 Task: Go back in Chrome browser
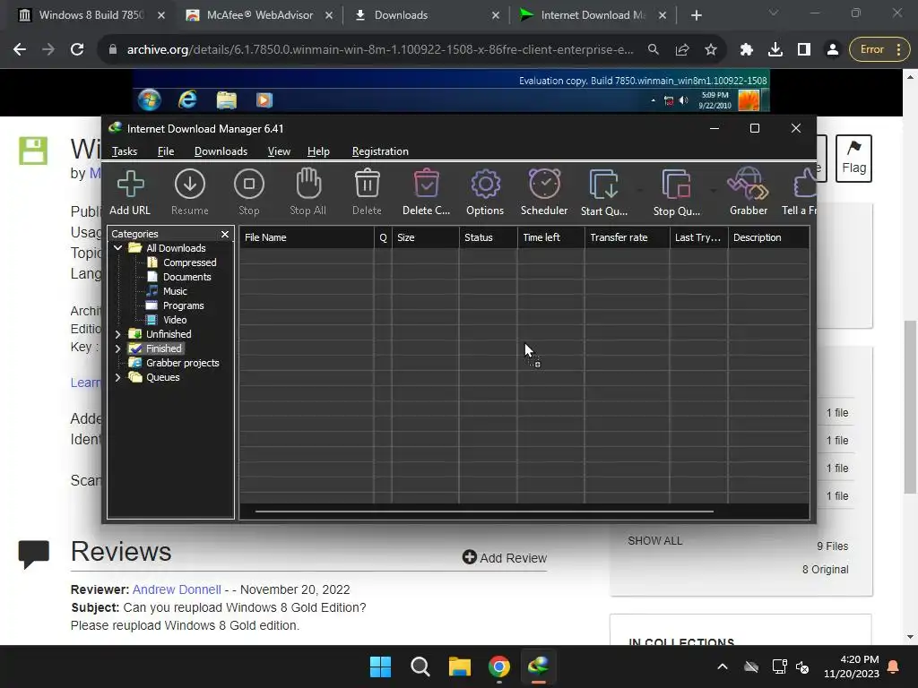(20, 50)
